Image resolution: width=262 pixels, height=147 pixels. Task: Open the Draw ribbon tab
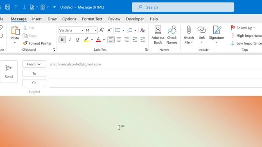point(52,19)
